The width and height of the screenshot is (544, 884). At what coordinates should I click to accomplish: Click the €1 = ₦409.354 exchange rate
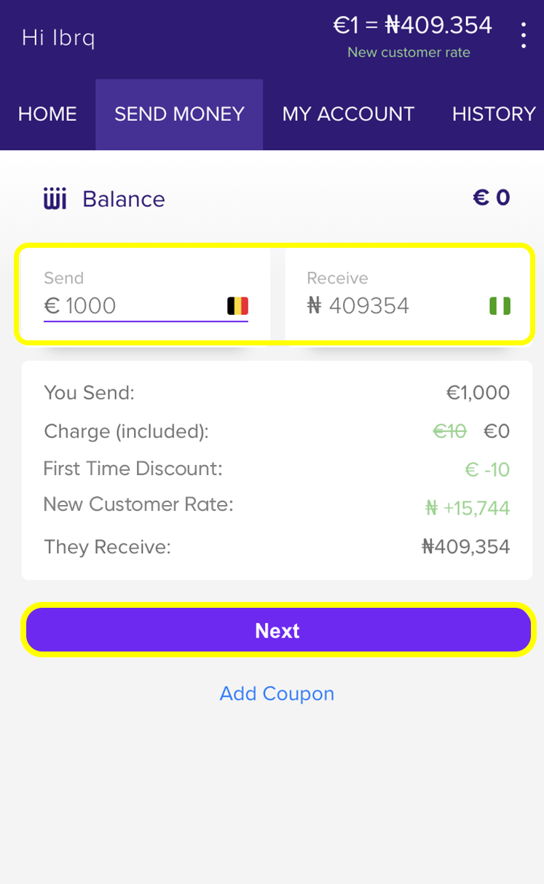point(412,26)
